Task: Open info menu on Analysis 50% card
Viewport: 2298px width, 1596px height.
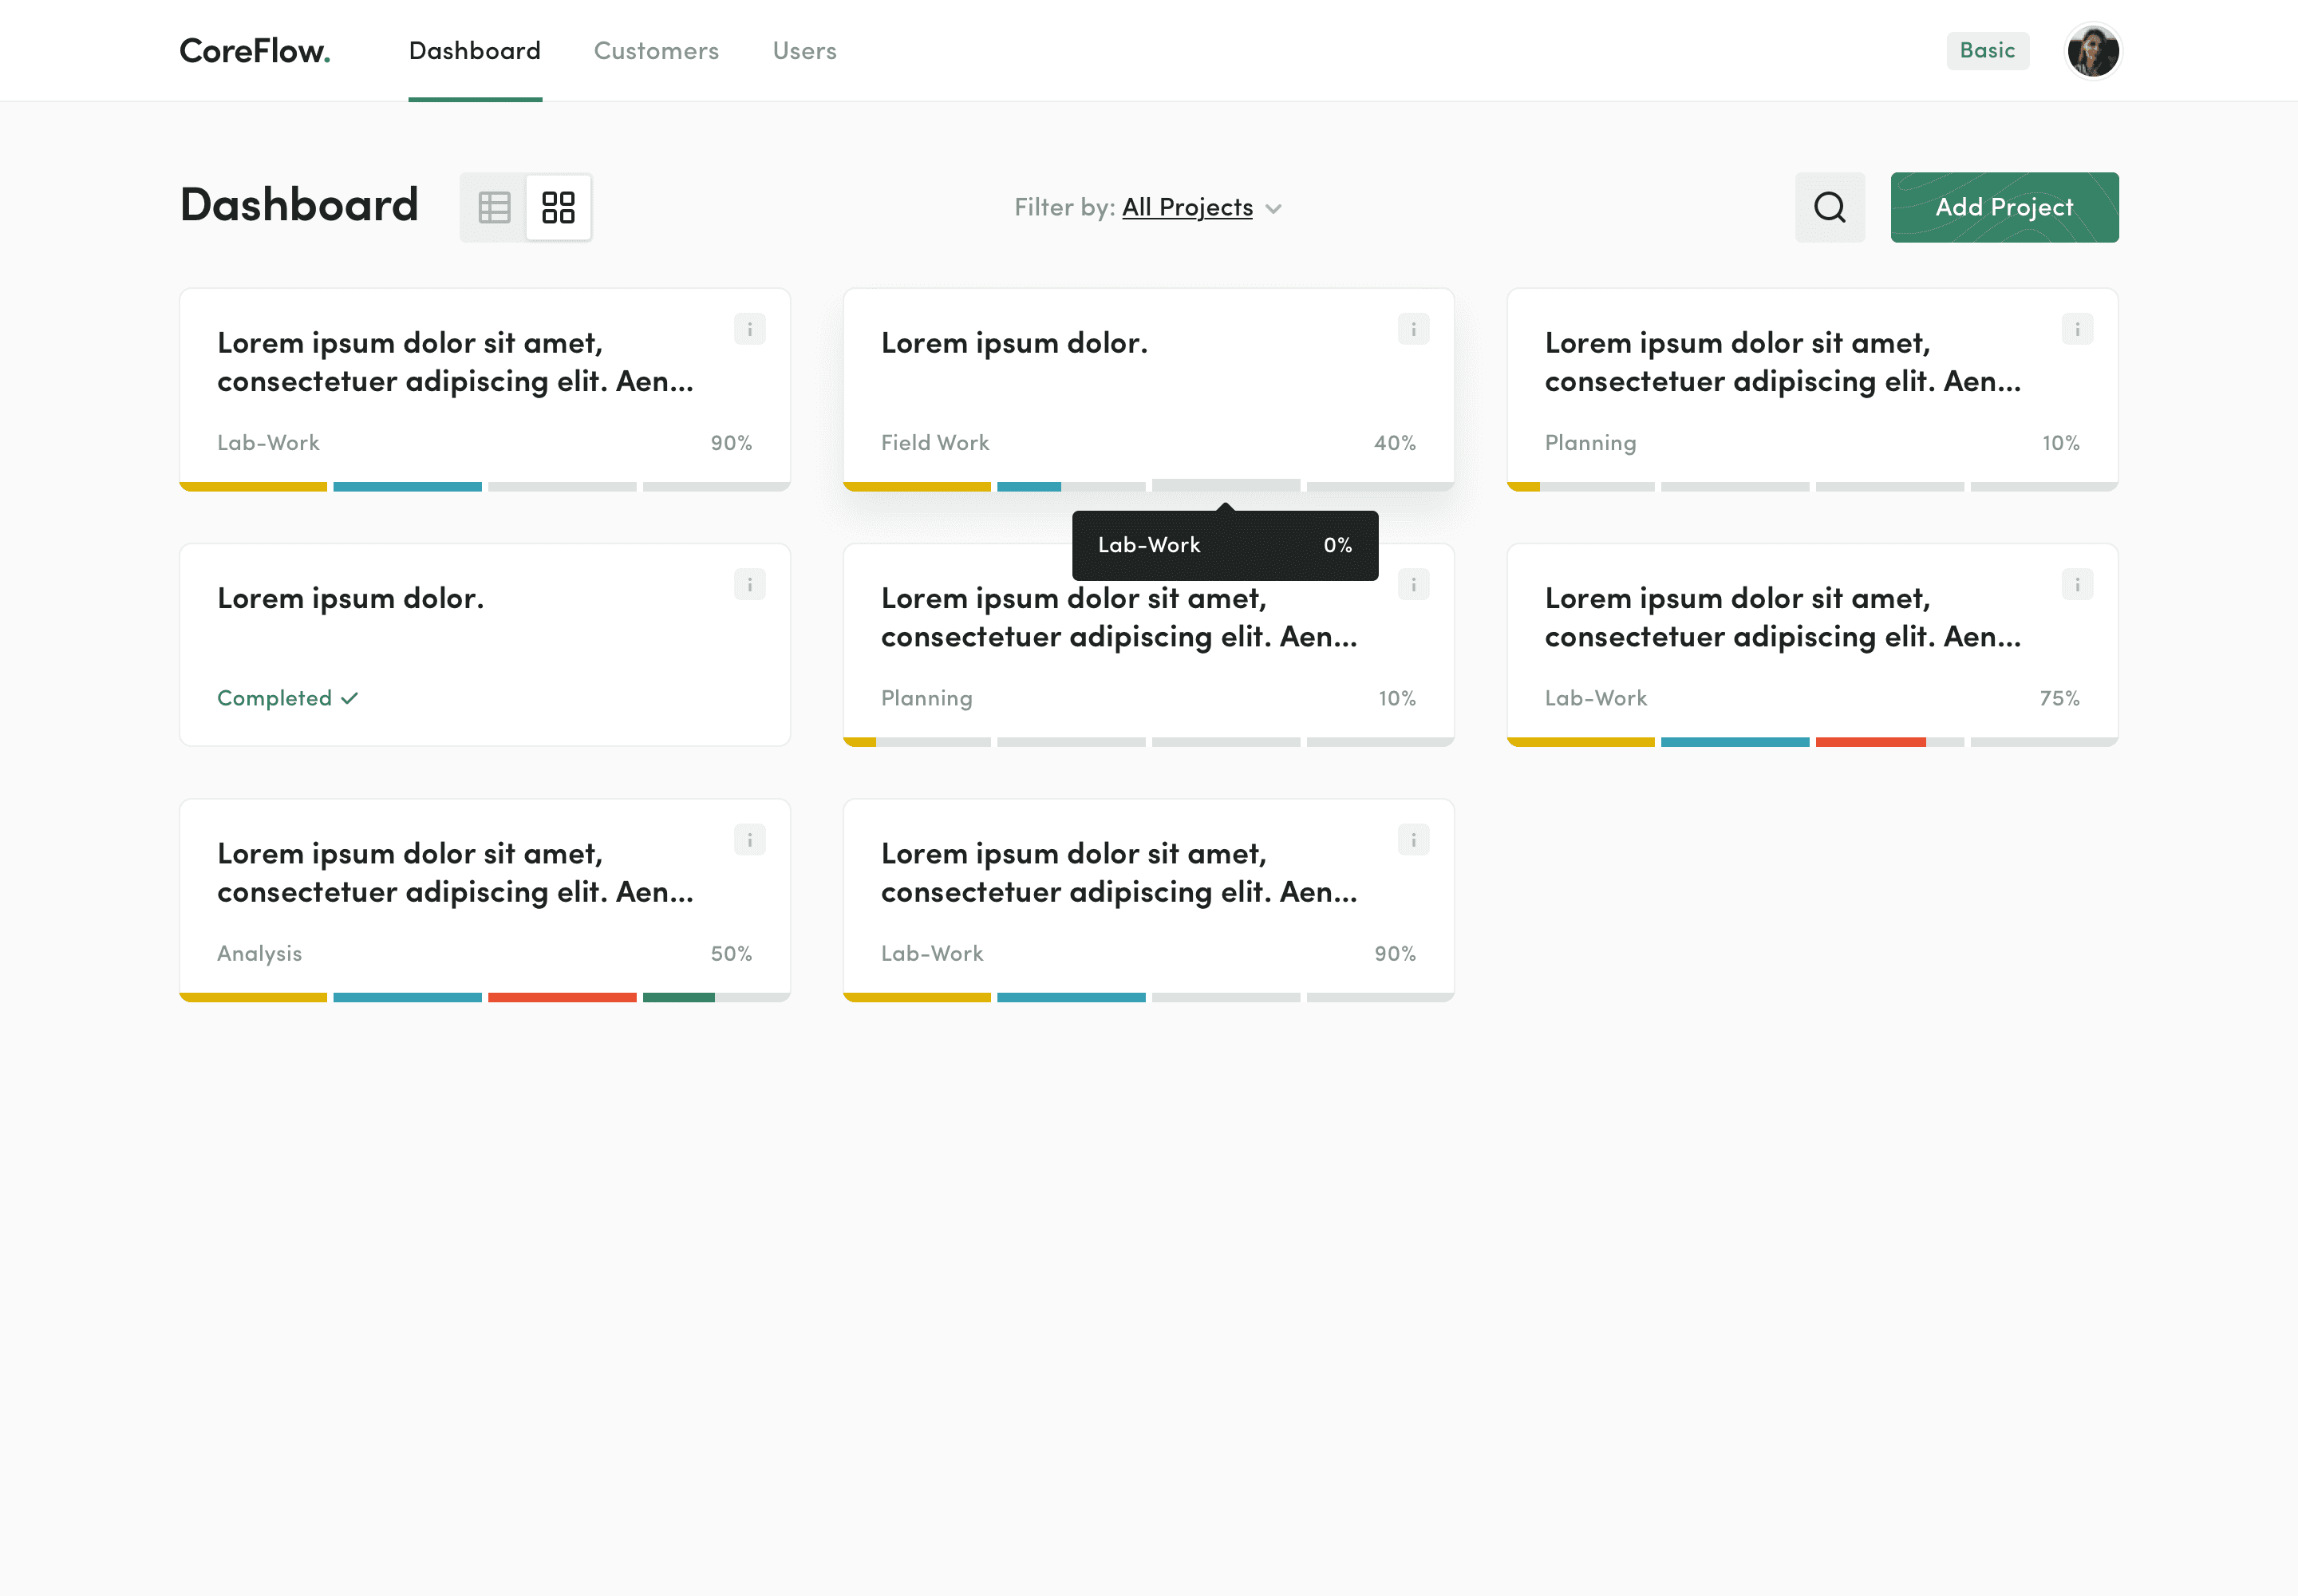Action: 749,840
